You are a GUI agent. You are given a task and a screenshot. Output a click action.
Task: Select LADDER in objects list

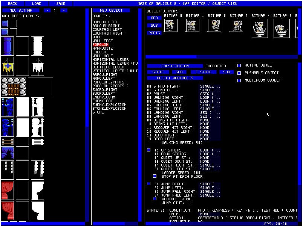(99, 52)
